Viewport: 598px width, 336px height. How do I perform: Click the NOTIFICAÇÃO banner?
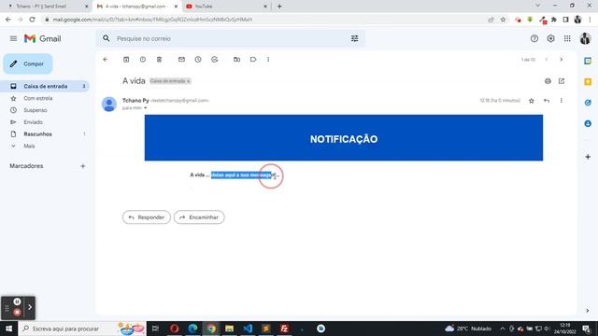[344, 137]
